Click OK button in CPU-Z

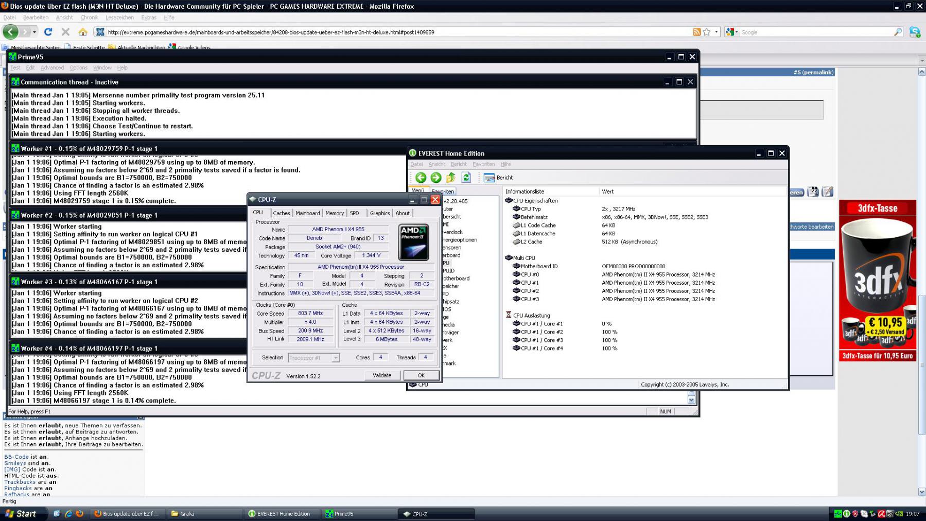[421, 375]
